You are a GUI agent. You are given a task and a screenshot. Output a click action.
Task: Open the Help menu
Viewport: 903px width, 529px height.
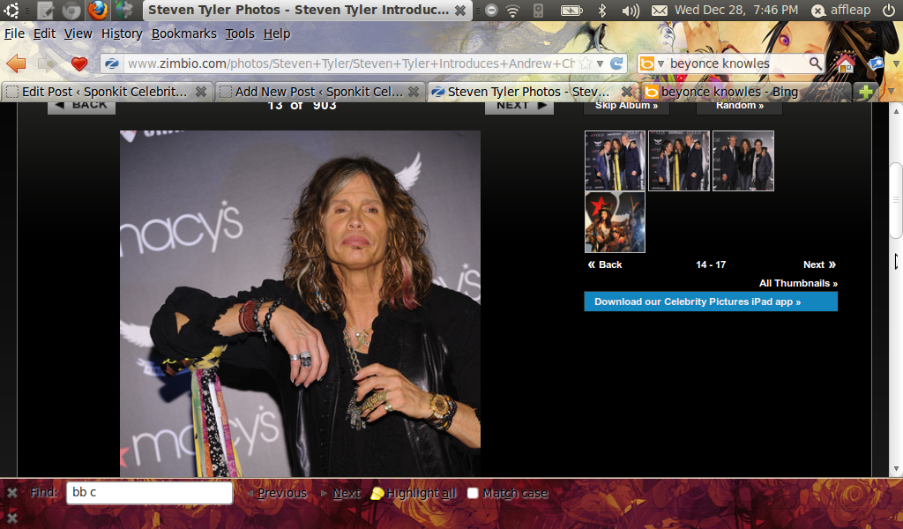pyautogui.click(x=277, y=34)
